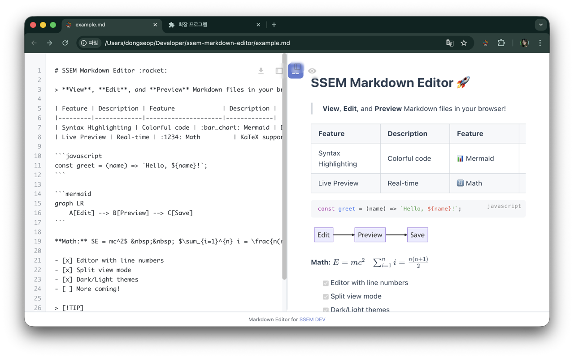Close the 확장 프로그램 tab
The height and width of the screenshot is (358, 574).
coord(258,25)
